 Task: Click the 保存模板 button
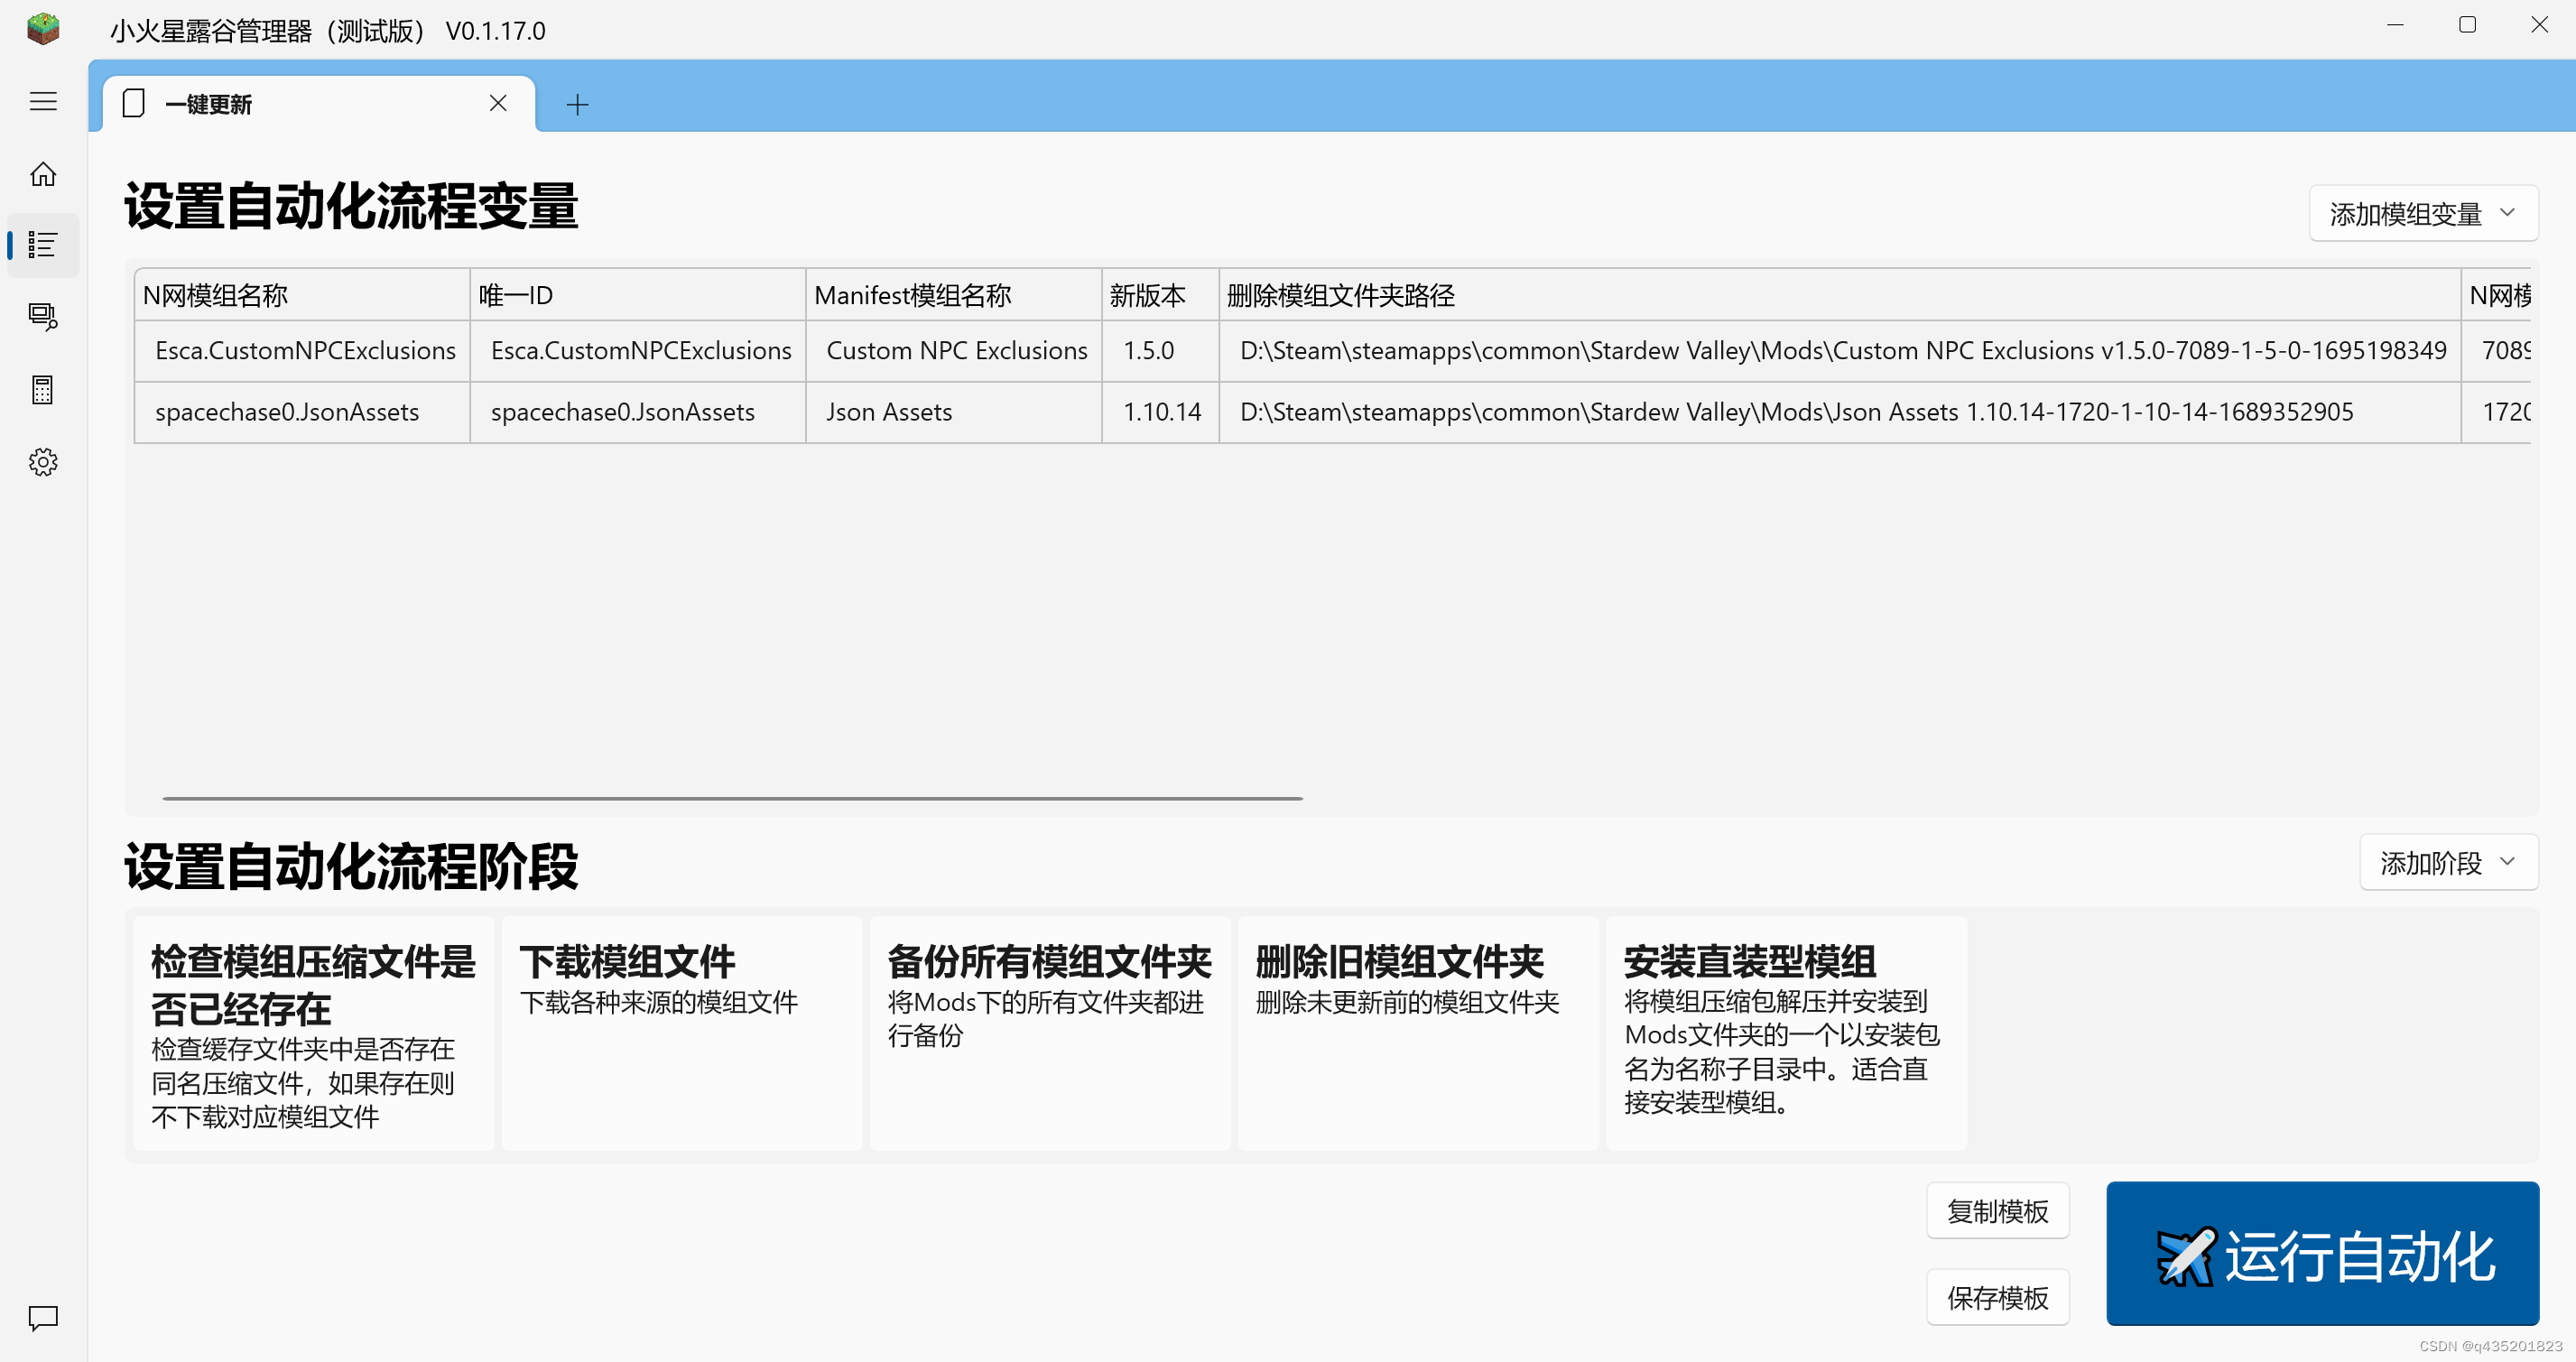[1997, 1297]
